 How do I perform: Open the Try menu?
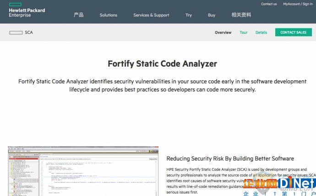189,15
